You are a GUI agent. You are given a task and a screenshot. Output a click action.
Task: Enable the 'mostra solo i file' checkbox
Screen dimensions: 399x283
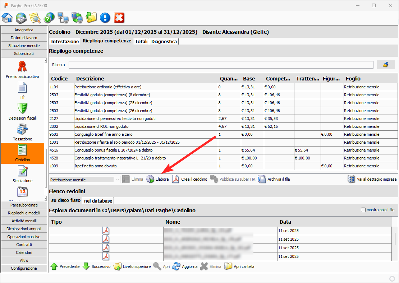(363, 210)
